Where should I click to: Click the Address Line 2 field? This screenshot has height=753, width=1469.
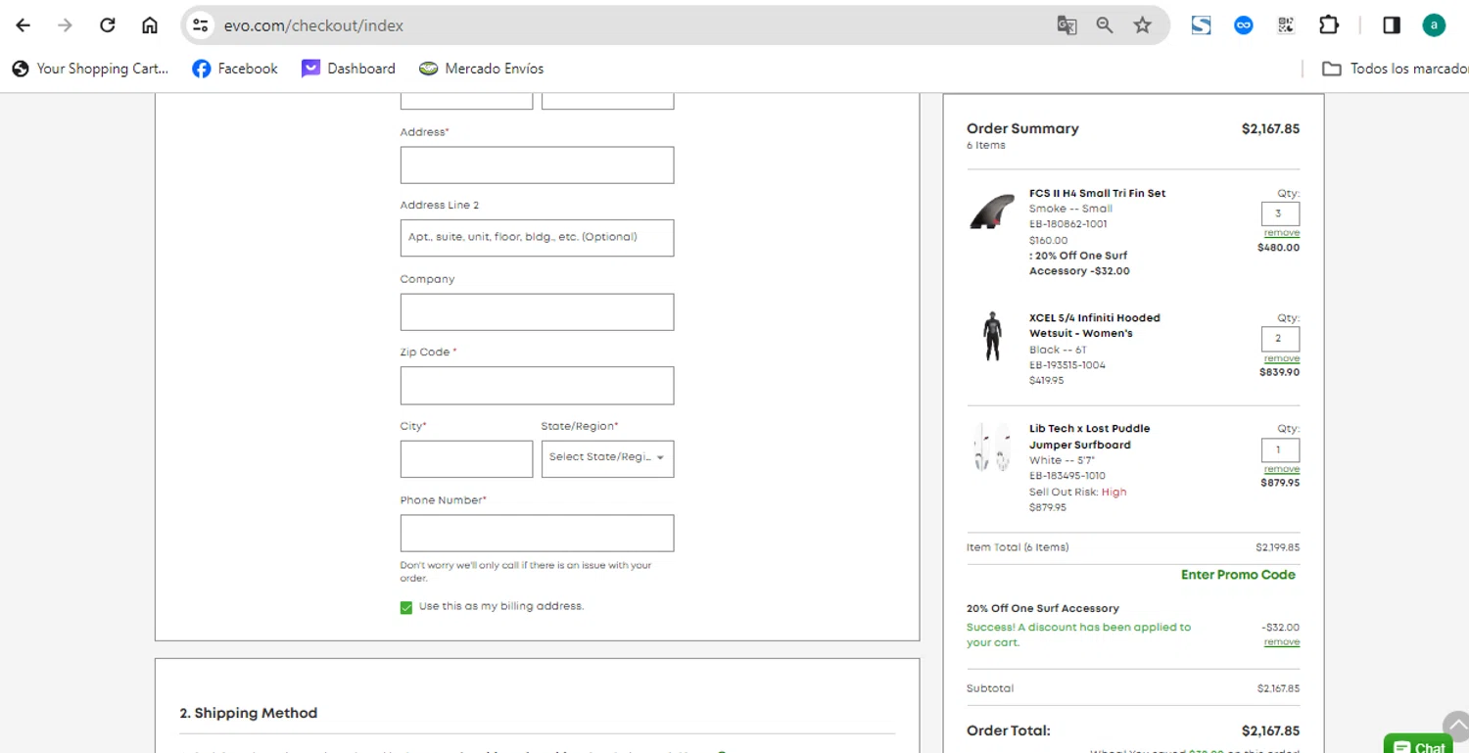[x=537, y=238]
